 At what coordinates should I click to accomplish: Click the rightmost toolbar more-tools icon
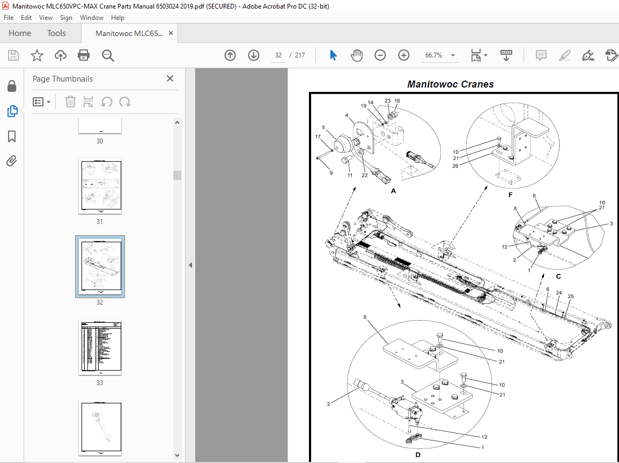611,55
